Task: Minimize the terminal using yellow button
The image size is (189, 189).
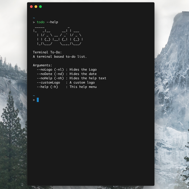Action: pyautogui.click(x=36, y=7)
